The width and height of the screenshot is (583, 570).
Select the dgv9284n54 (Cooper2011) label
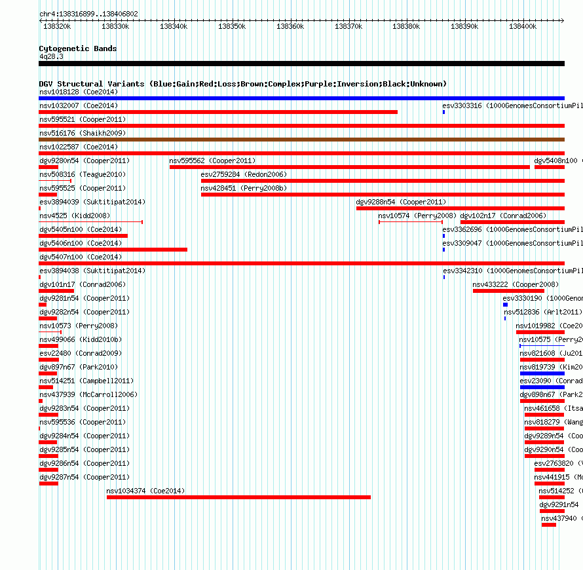(85, 436)
